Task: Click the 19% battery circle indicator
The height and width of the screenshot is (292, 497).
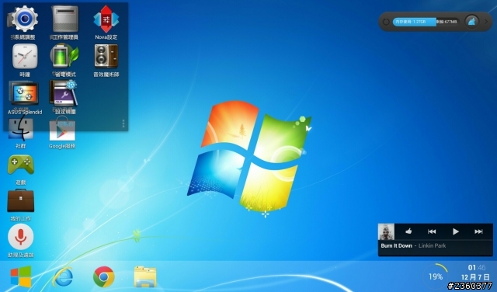Action: [436, 276]
